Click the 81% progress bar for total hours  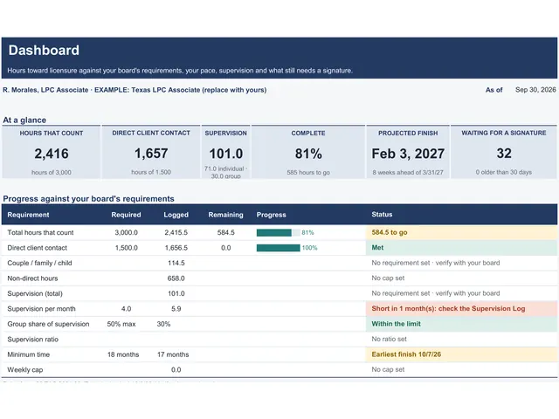tap(279, 233)
